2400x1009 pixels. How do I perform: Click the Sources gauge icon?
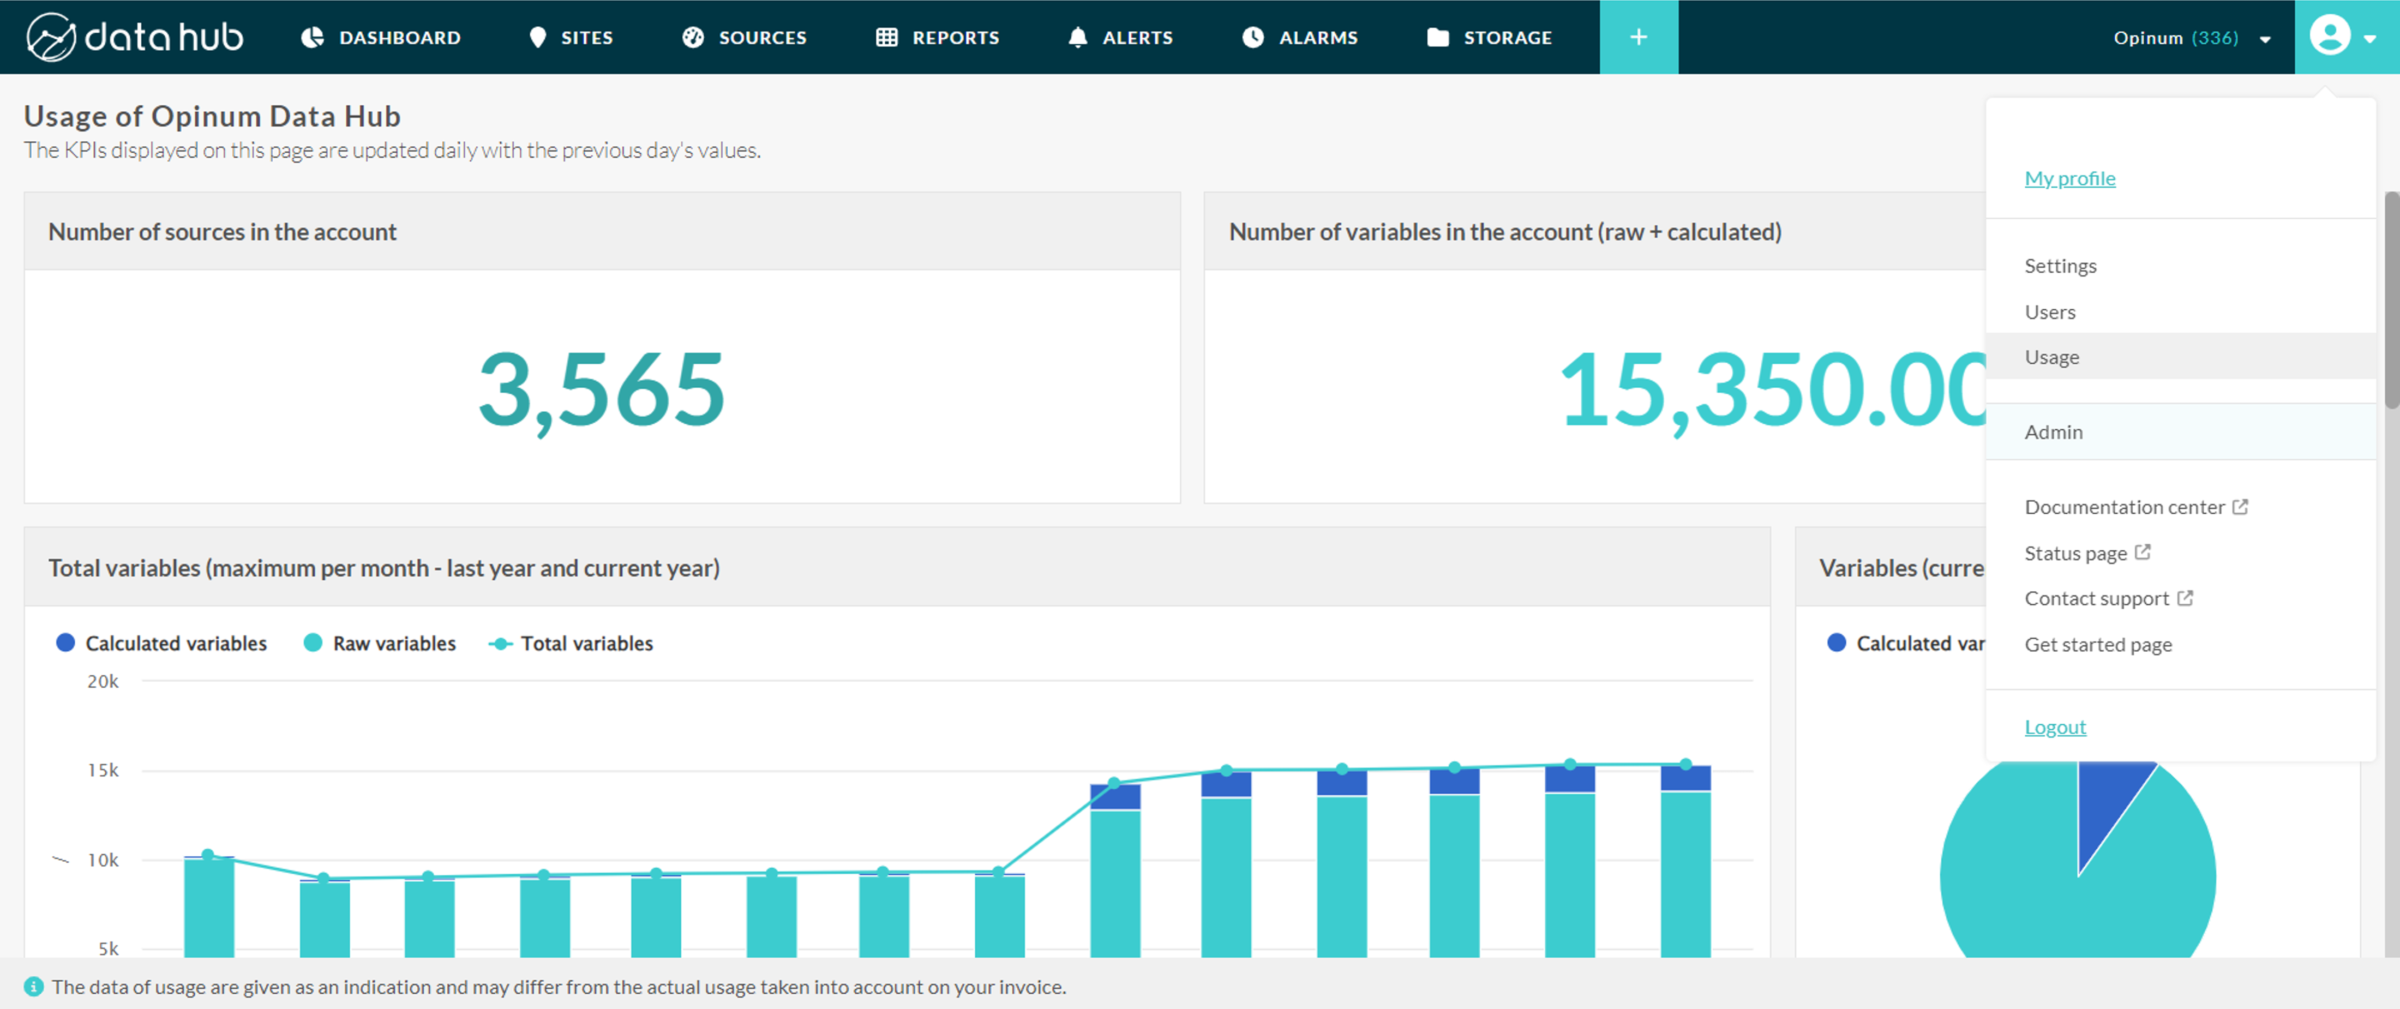point(693,37)
